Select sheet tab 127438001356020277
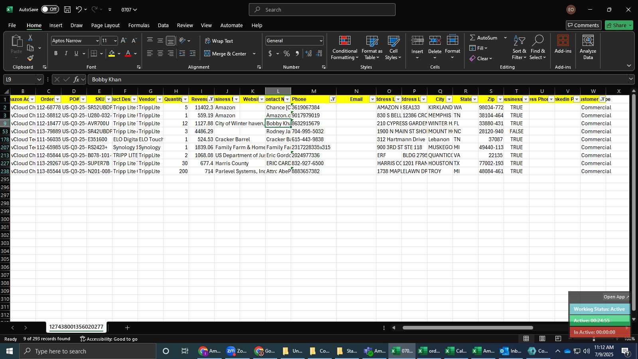The width and height of the screenshot is (638, 359). click(x=76, y=327)
